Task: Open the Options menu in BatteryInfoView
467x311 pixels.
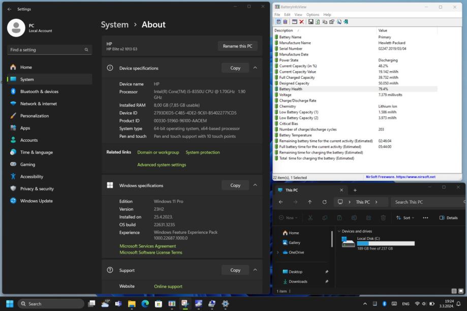Action: pos(313,15)
